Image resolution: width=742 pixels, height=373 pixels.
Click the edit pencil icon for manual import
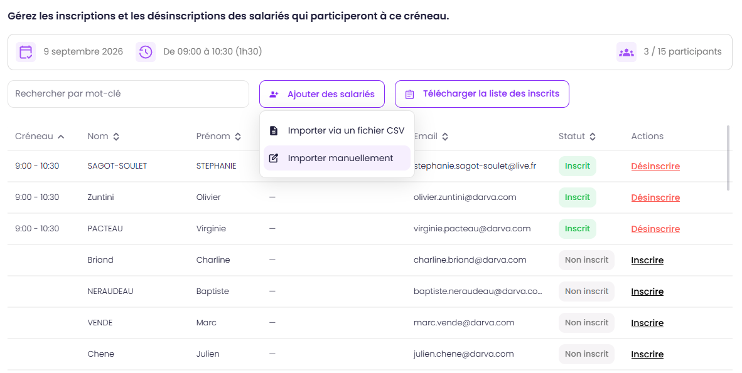click(274, 158)
